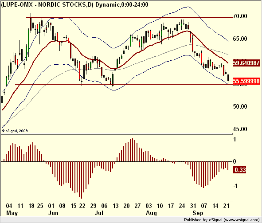
Task: Select the Sep month label on time axis
Action: click(198, 213)
